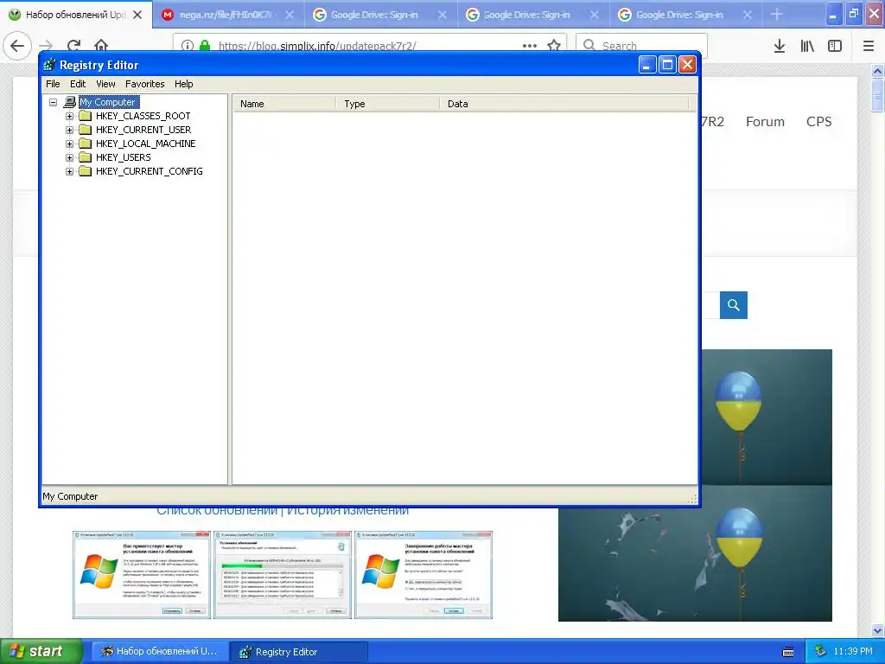This screenshot has width=885, height=664.
Task: Select HKEY_CURRENT_CONFIG label in tree
Action: tap(149, 171)
